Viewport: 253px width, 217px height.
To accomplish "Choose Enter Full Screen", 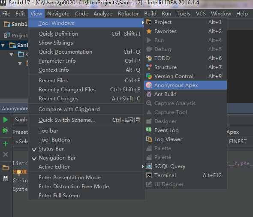I will [86, 196].
